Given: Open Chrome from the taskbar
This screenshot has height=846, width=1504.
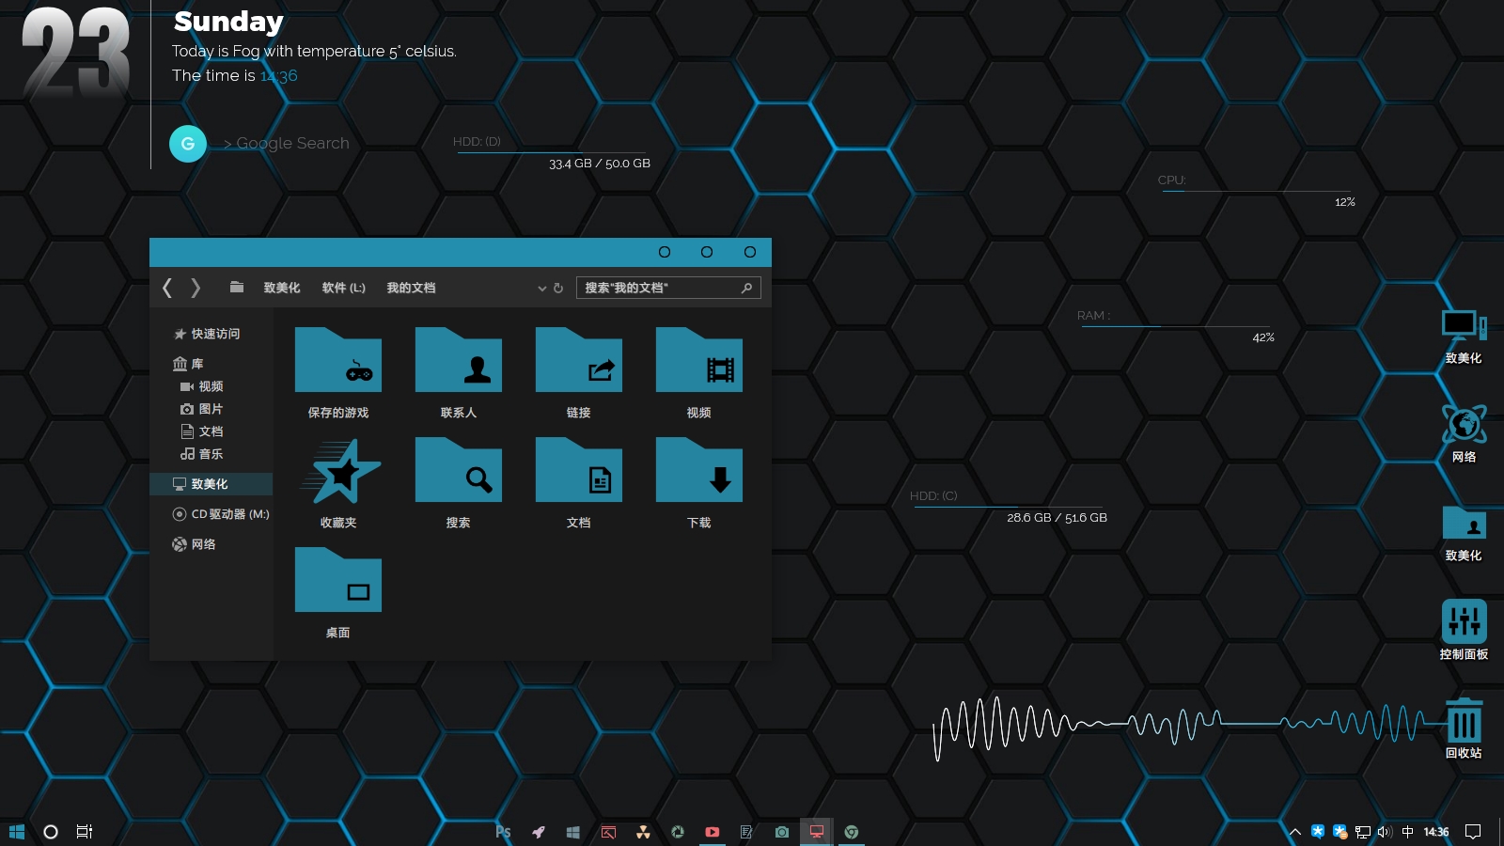Looking at the screenshot, I should [x=852, y=832].
